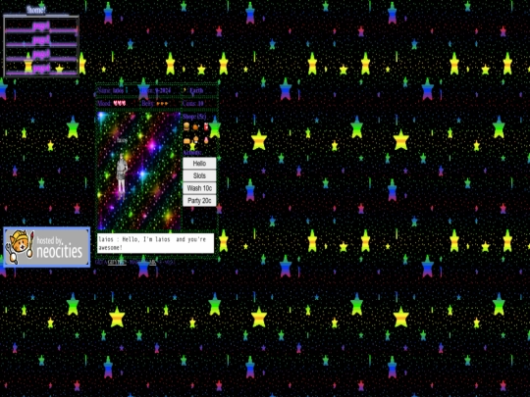
Task: Click the Mood hearts indicator
Action: [x=120, y=103]
